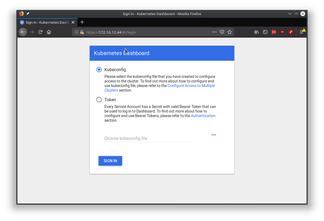Open Firefox Library icon
This screenshot has height=221, width=324.
point(257,32)
